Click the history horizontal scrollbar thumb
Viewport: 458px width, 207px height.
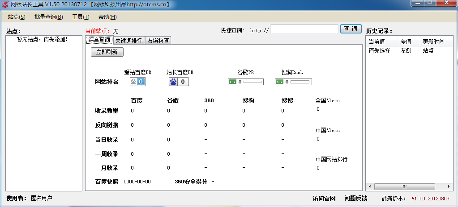pyautogui.click(x=405, y=186)
